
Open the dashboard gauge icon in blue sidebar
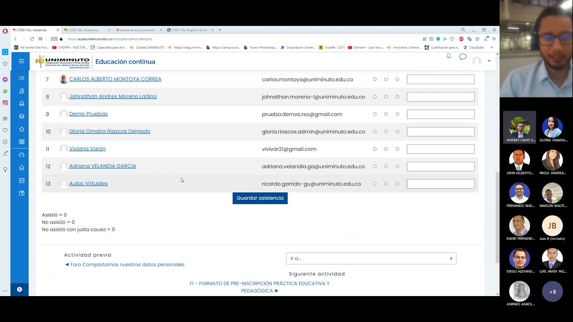(x=21, y=155)
